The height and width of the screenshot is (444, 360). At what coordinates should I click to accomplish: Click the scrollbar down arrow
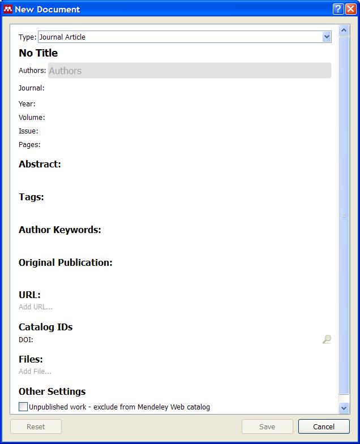tap(344, 407)
